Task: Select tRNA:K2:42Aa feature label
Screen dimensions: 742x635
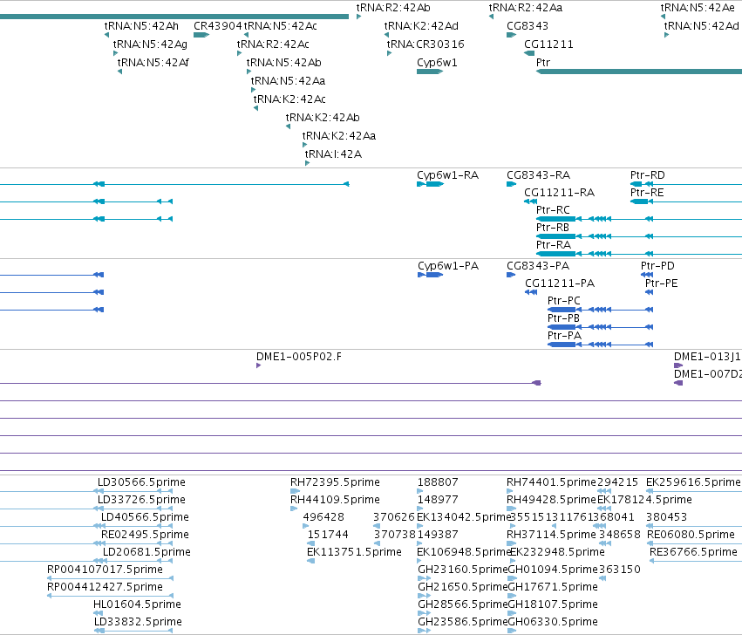Action: coord(339,136)
